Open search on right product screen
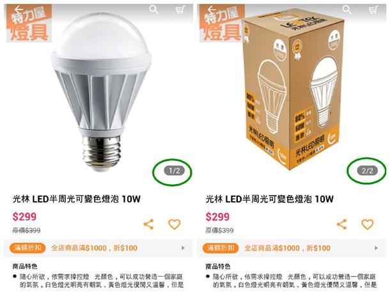390x292 pixels. point(347,10)
